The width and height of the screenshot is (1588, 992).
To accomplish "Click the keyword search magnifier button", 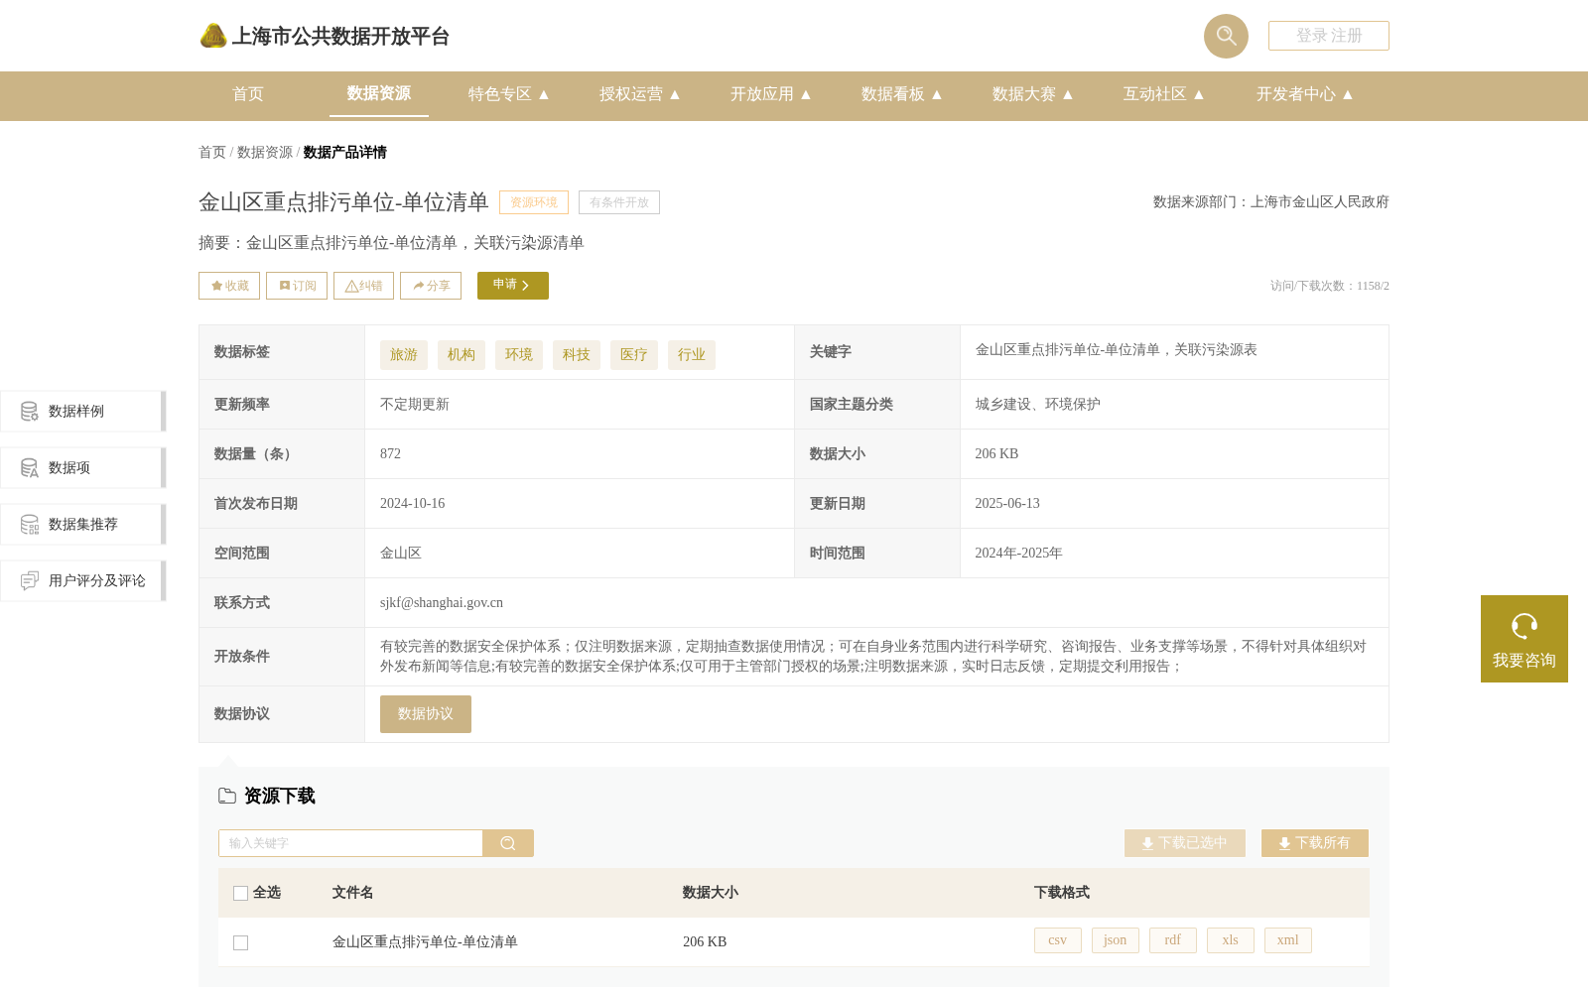I will point(508,843).
